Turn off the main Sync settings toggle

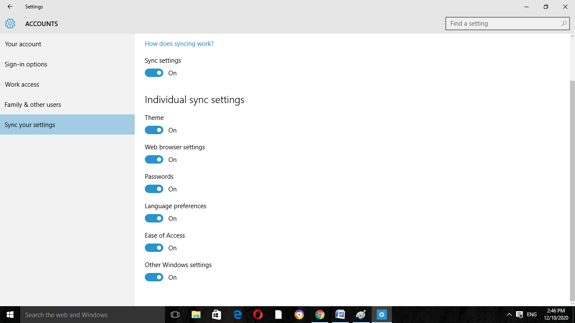coord(154,73)
